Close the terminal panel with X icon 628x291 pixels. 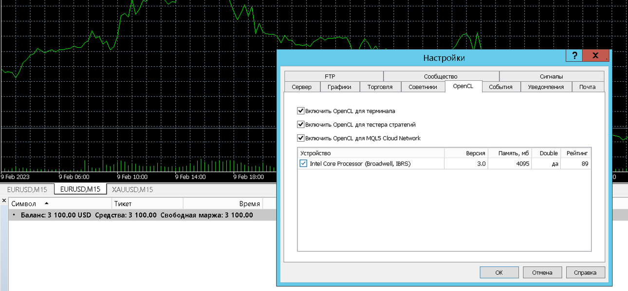click(4, 200)
